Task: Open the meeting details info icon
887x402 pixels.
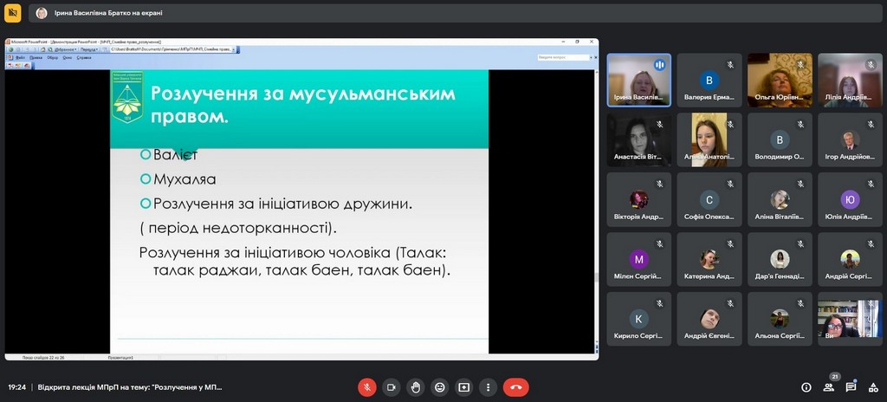Action: click(x=806, y=387)
